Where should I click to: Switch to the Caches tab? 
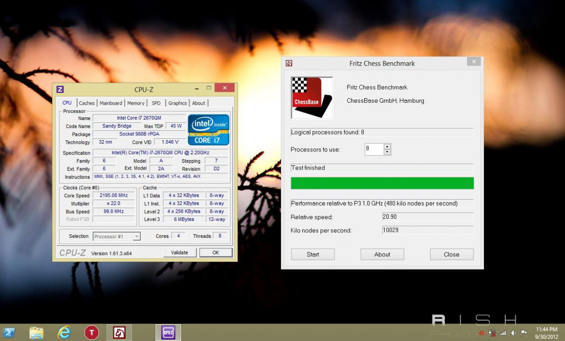click(x=87, y=103)
